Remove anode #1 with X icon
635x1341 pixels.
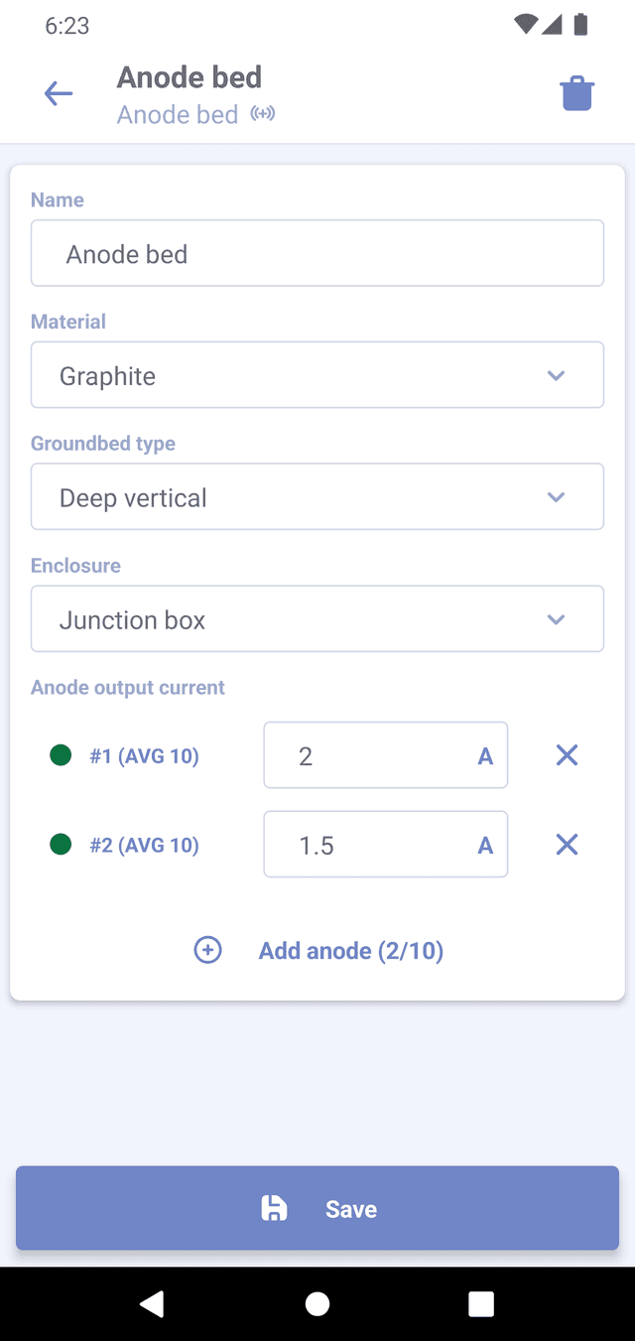(567, 755)
